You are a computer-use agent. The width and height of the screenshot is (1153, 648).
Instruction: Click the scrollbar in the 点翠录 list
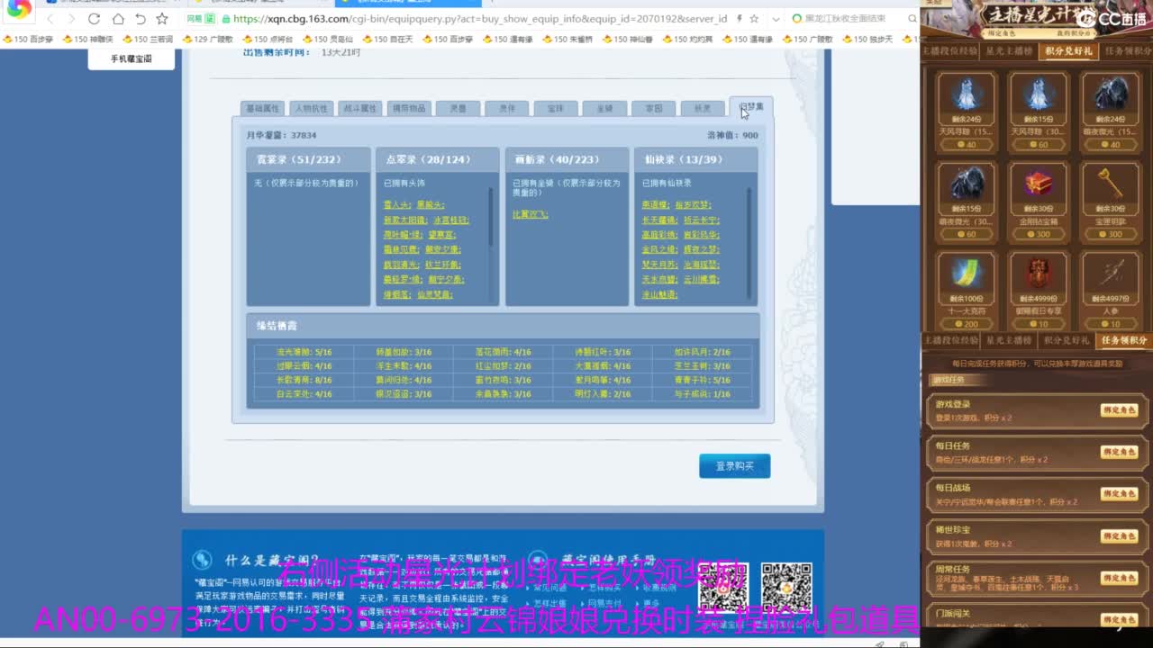[x=491, y=216]
